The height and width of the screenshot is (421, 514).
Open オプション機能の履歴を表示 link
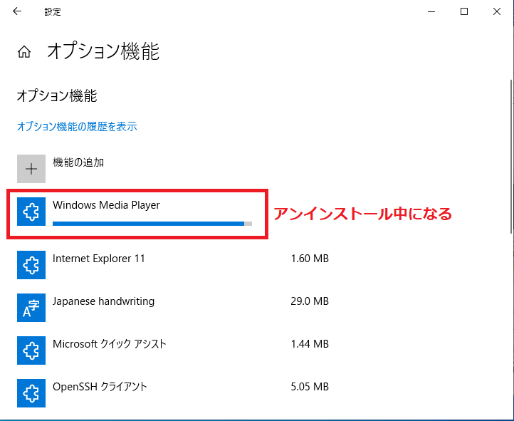(x=77, y=127)
